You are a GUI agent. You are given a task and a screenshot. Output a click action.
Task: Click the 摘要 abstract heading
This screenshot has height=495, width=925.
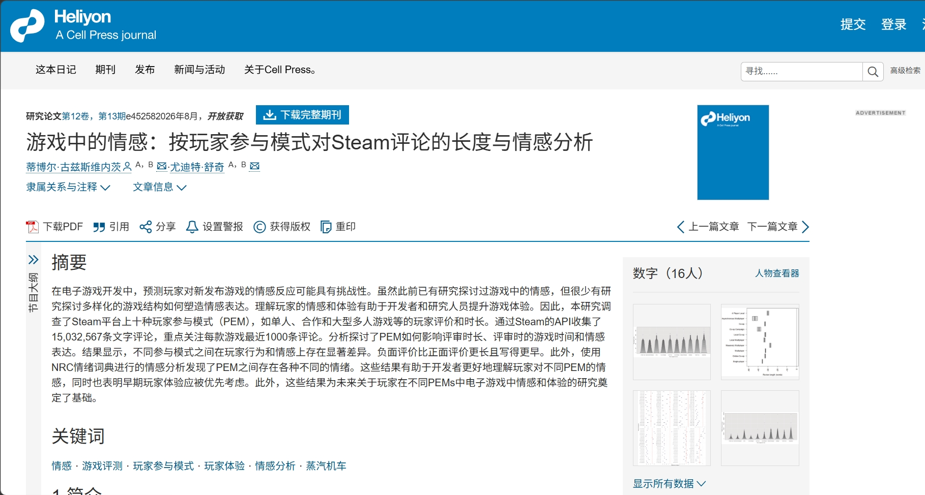[x=69, y=263]
